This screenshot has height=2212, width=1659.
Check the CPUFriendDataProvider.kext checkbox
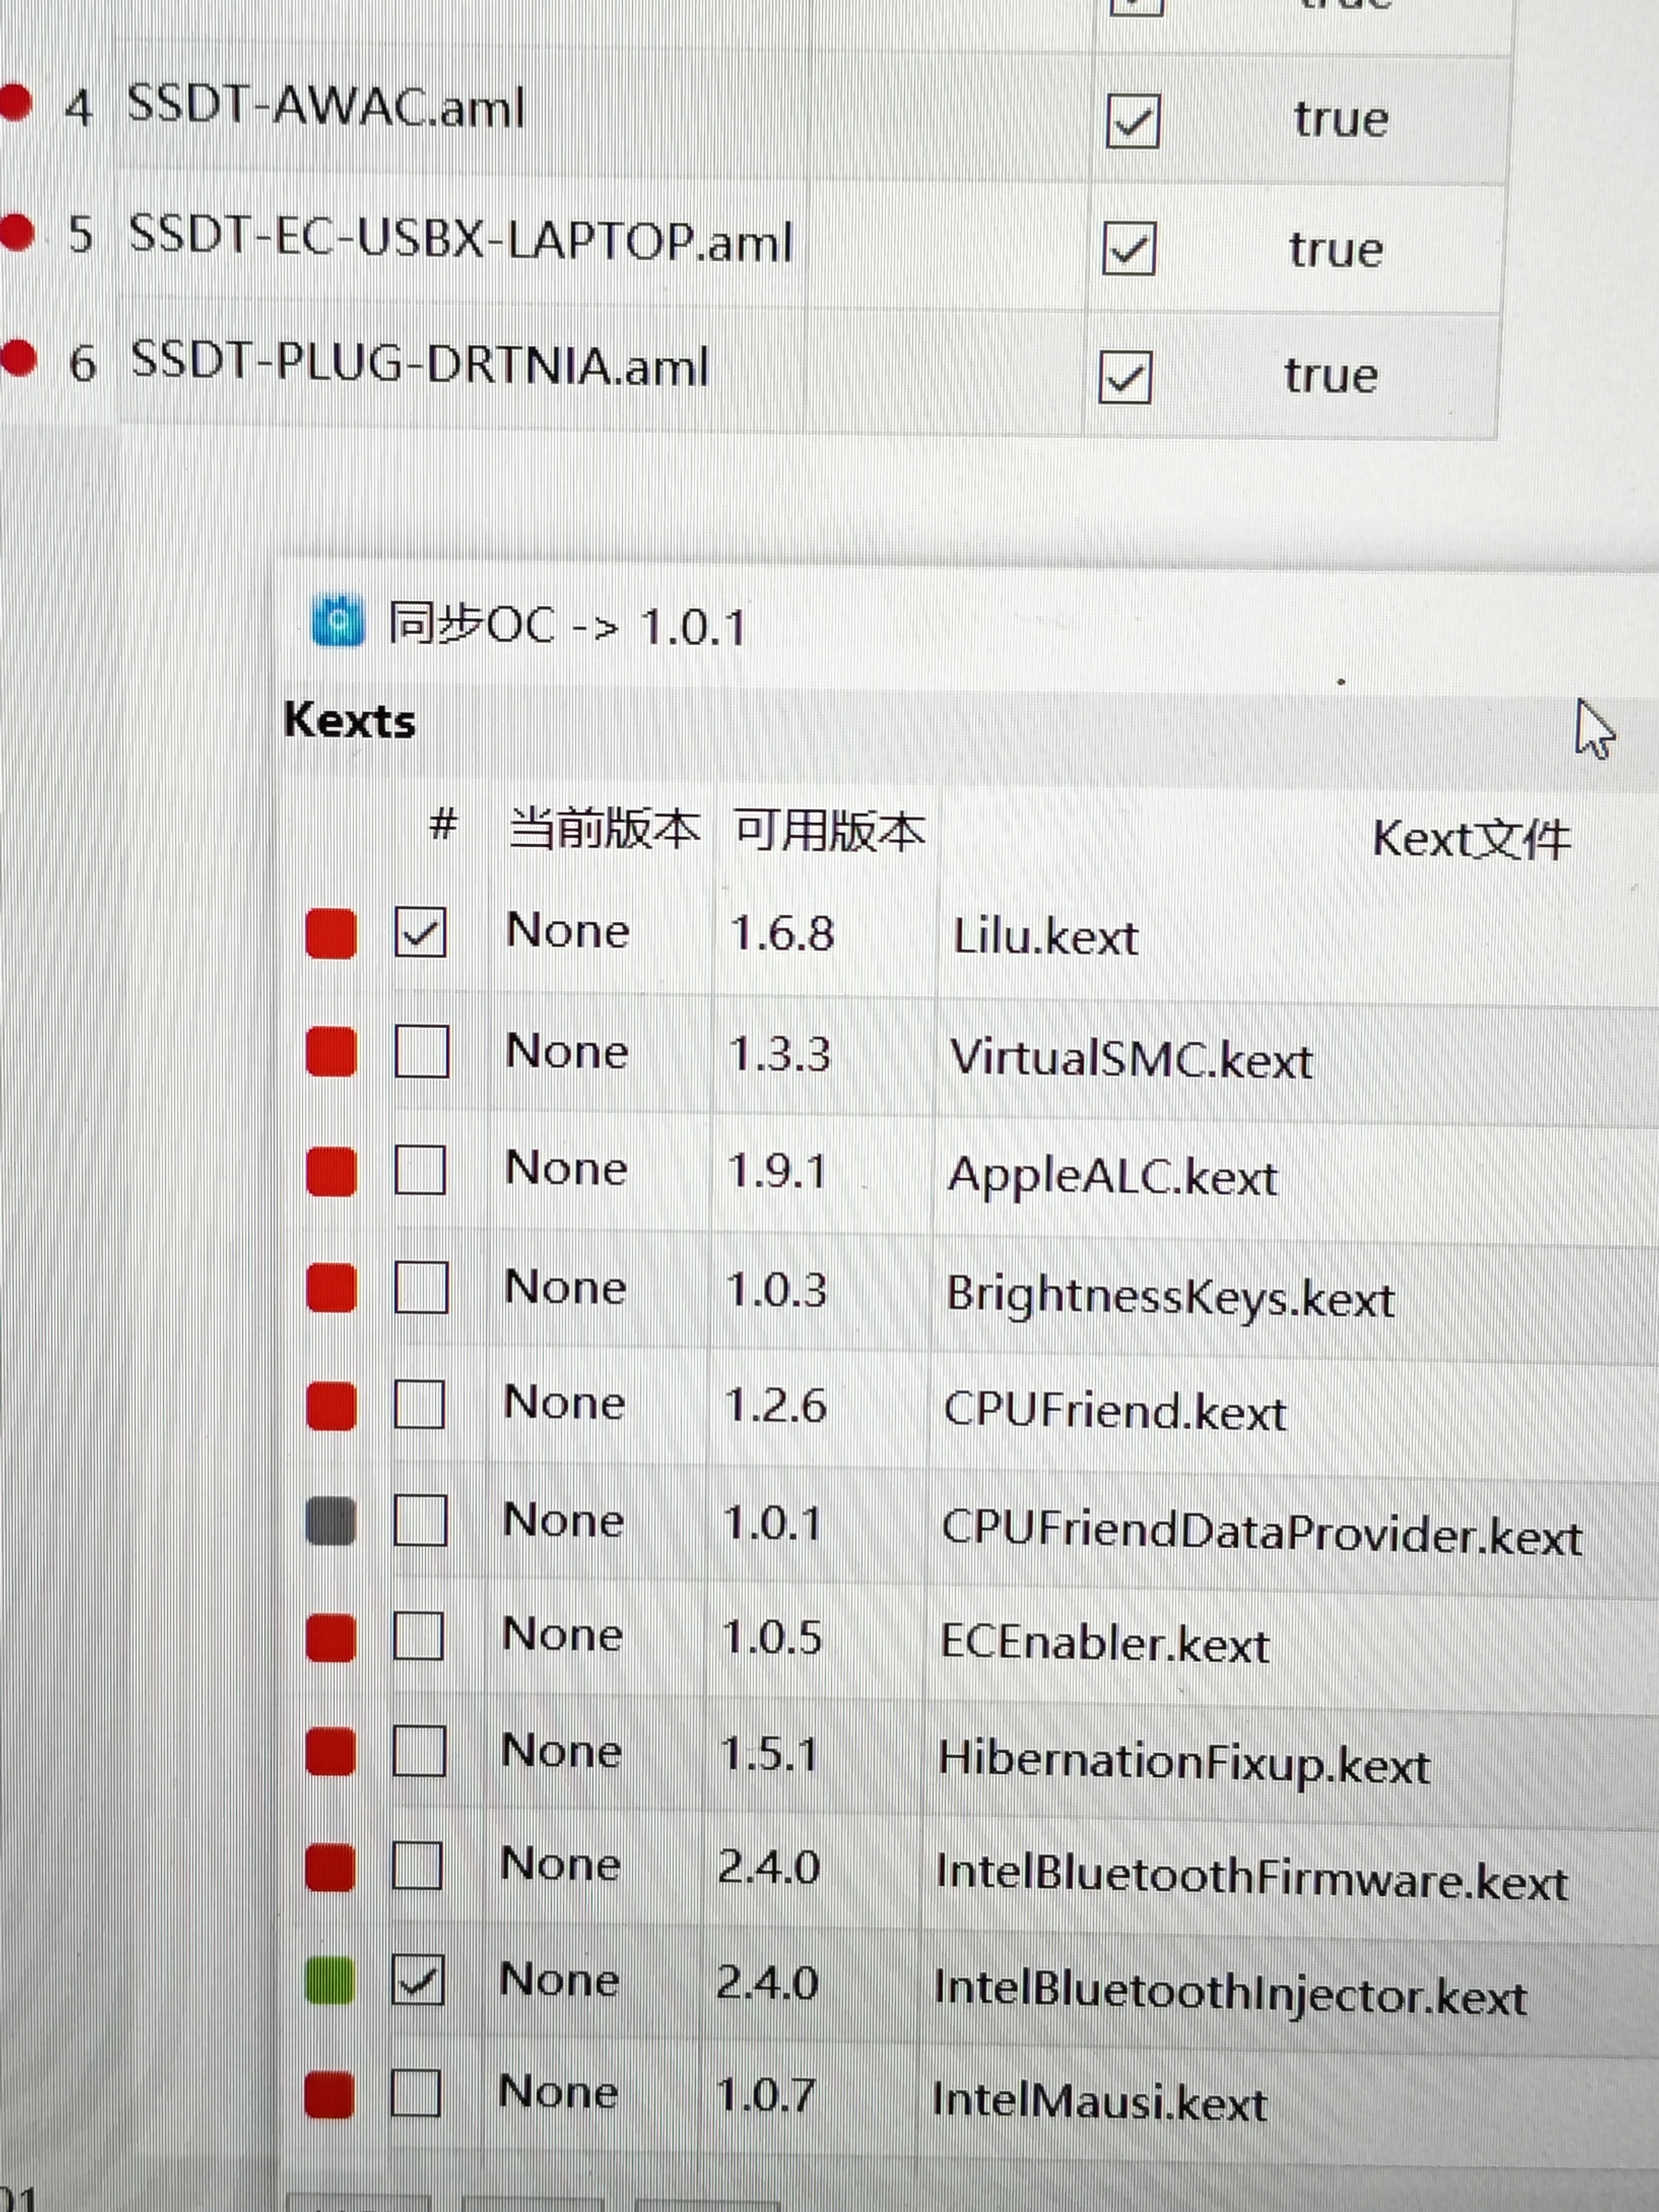coord(419,1521)
